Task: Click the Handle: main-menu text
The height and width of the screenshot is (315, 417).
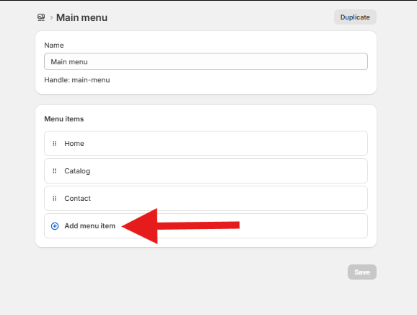Action: (x=77, y=80)
